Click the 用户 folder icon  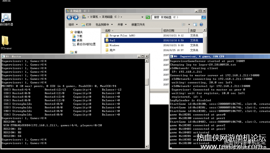[107, 50]
